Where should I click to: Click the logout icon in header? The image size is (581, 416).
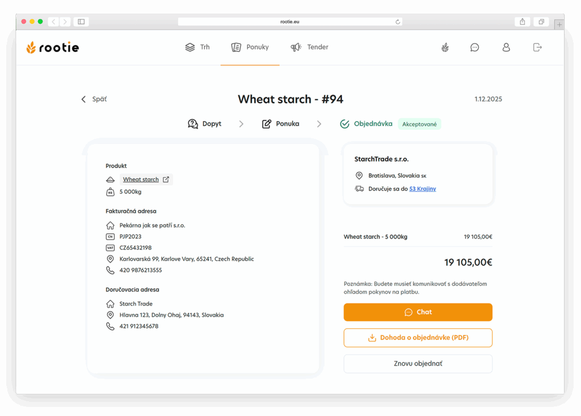537,48
